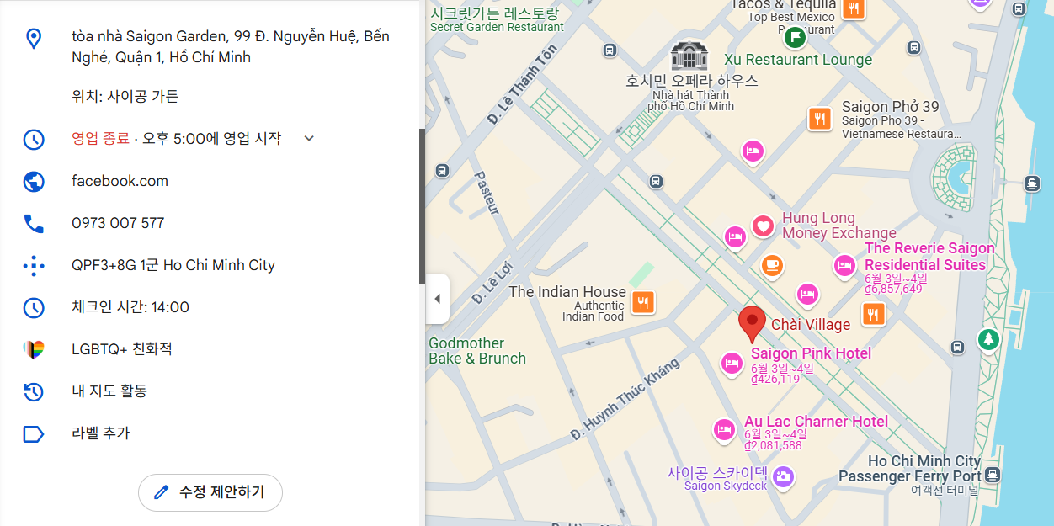Image resolution: width=1054 pixels, height=526 pixels.
Task: Click the 영업 종료 hours status text
Action: pos(101,138)
